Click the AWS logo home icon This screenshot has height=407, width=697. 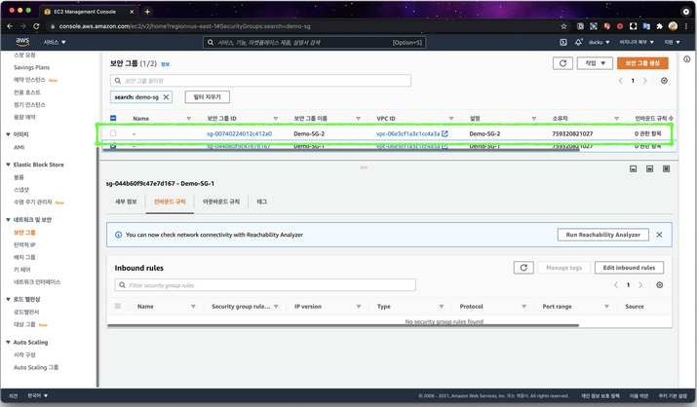(21, 43)
